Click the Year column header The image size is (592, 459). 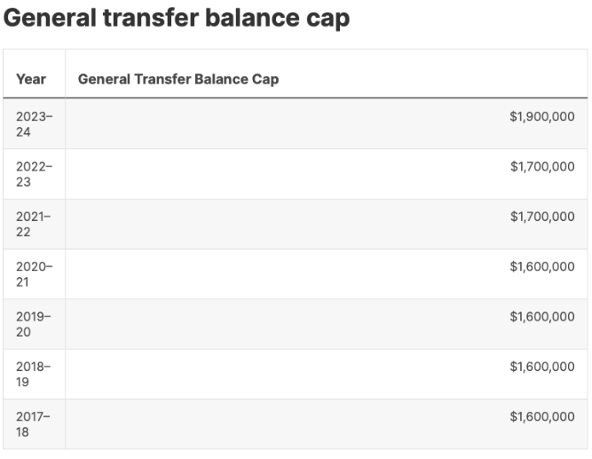pos(31,79)
